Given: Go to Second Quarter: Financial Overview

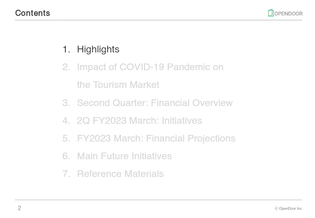Looking at the screenshot, I should tap(155, 103).
